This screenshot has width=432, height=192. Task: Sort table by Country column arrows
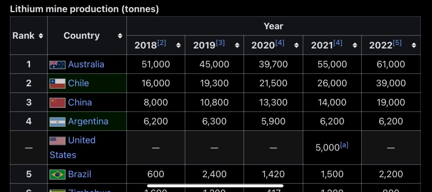coord(120,36)
